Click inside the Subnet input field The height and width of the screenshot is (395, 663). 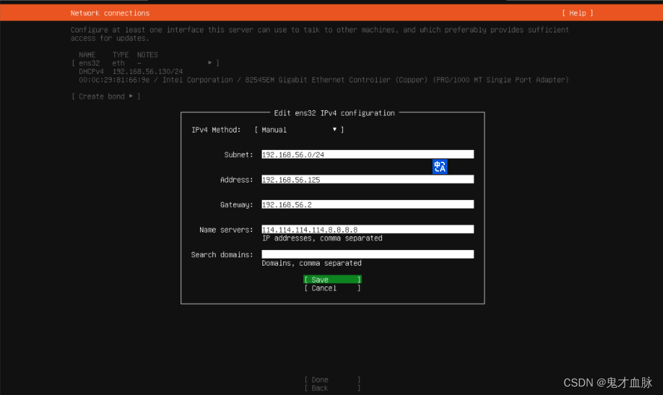(x=367, y=154)
